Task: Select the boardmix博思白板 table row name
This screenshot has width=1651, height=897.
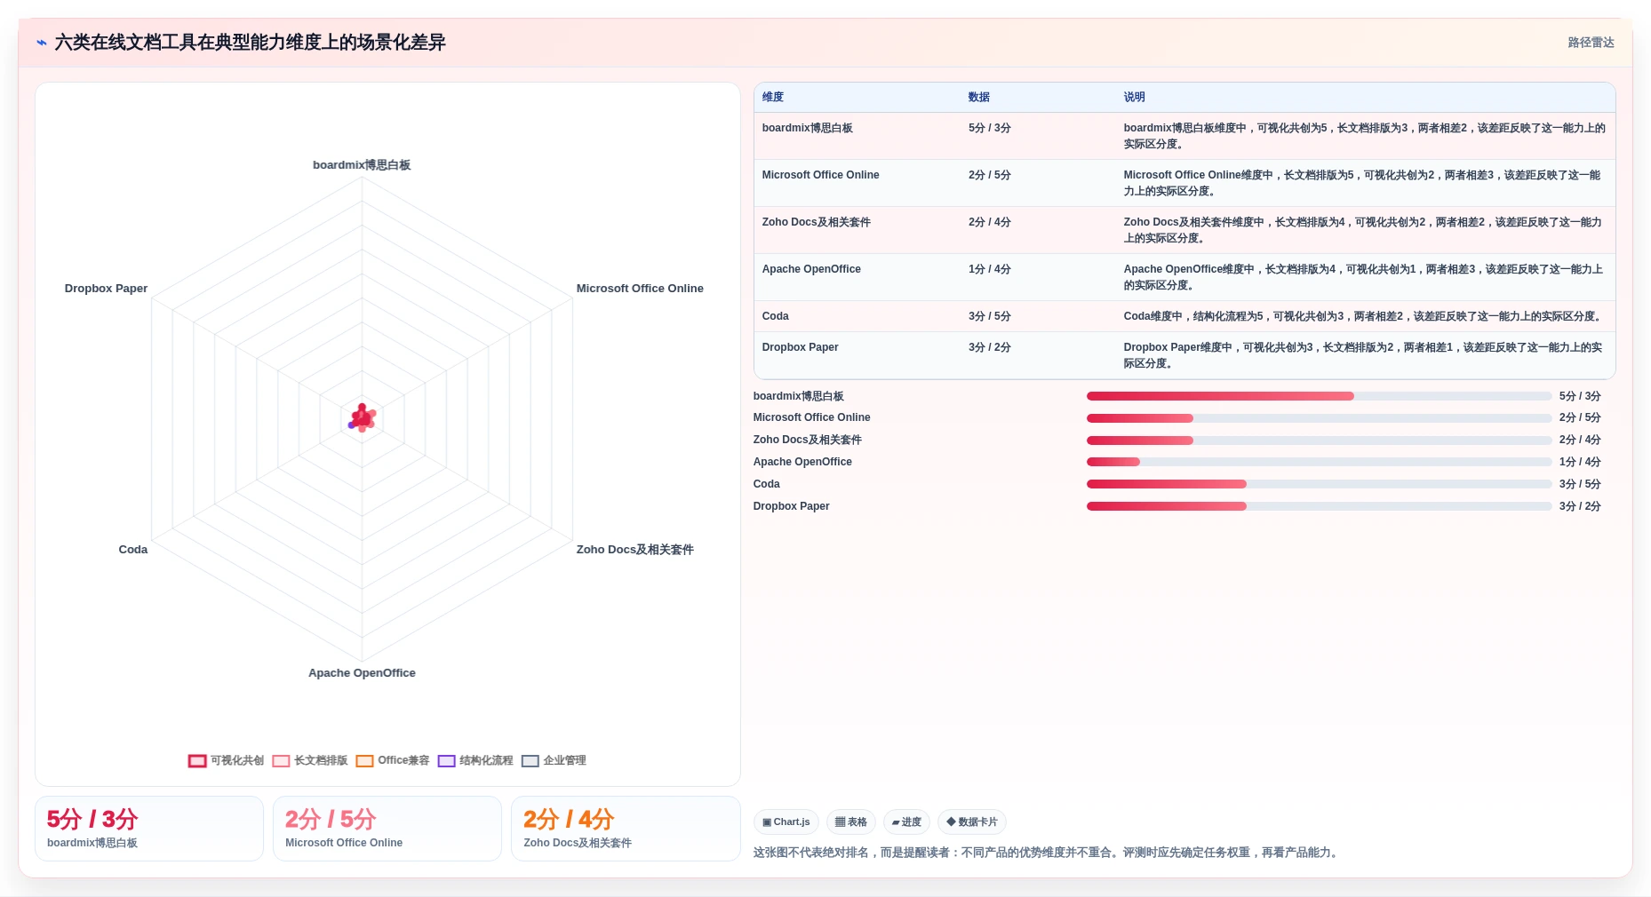Action: coord(807,128)
